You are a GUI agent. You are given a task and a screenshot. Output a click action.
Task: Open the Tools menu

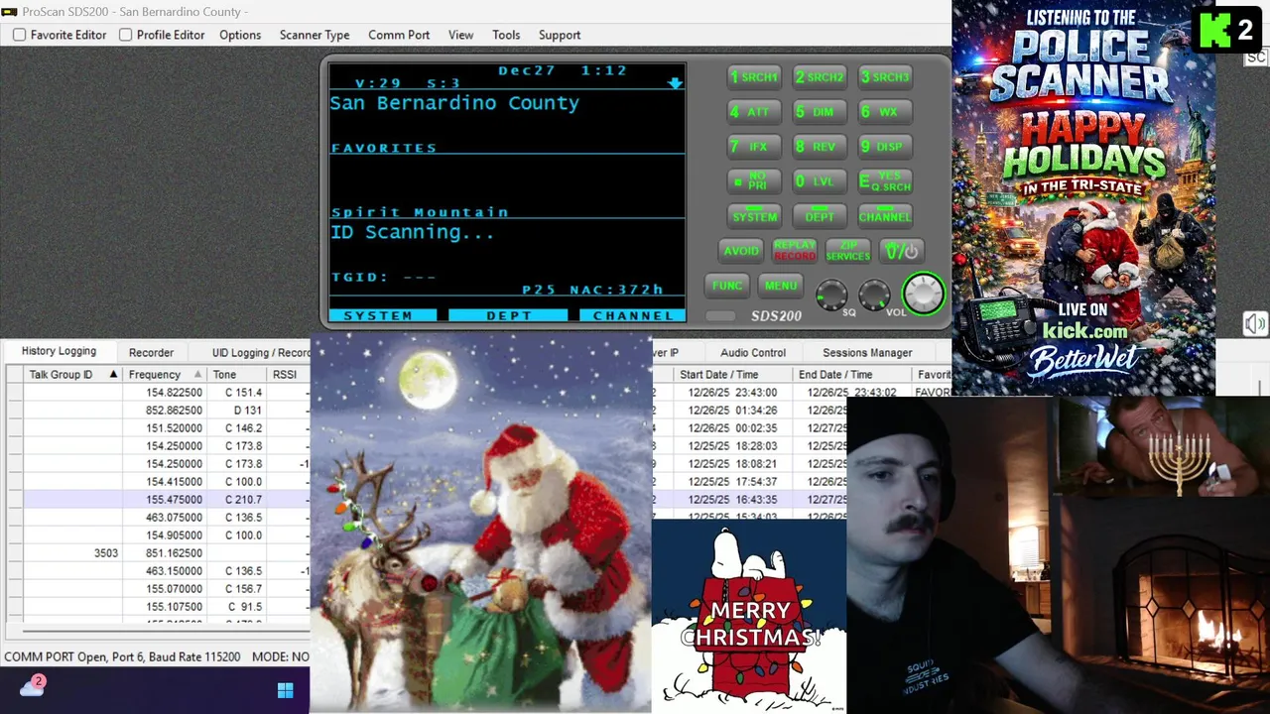[x=506, y=35]
